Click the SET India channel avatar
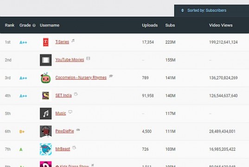249x167 pixels. 45,96
